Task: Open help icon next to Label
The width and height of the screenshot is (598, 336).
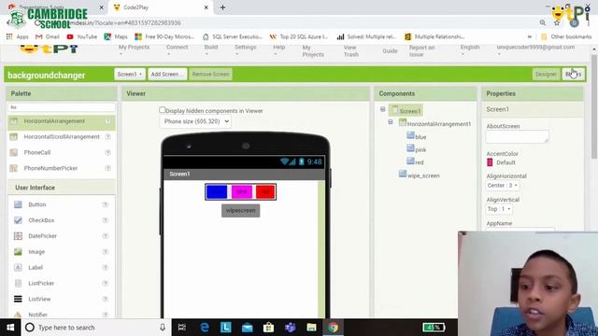Action: (106, 268)
